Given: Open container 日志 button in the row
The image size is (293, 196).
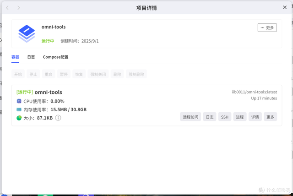Looking at the screenshot, I should click(x=210, y=117).
